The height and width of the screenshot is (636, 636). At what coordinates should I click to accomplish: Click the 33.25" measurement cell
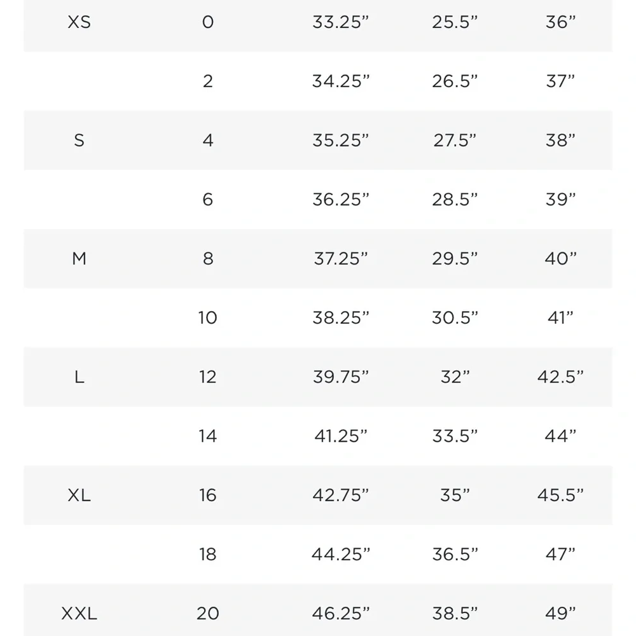(341, 22)
